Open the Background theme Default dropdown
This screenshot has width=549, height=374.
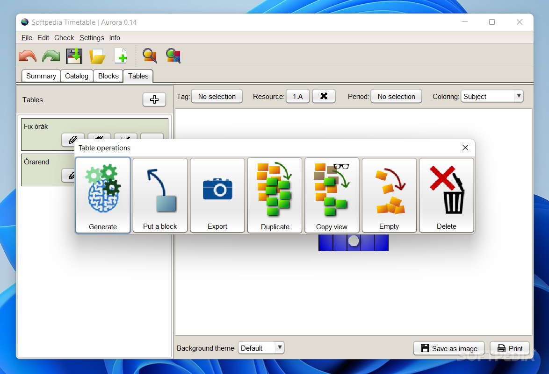point(261,348)
